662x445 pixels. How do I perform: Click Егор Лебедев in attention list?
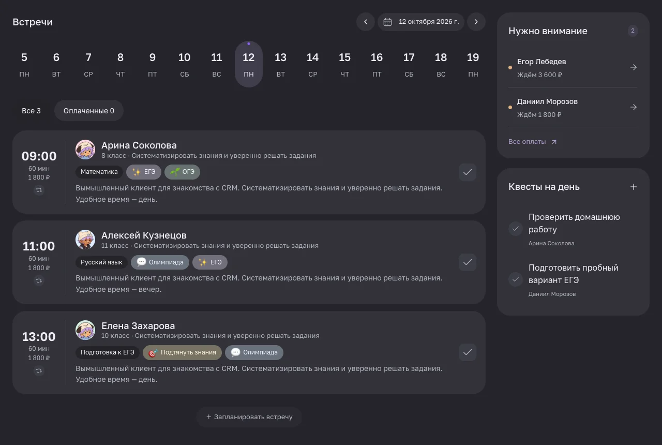(541, 62)
